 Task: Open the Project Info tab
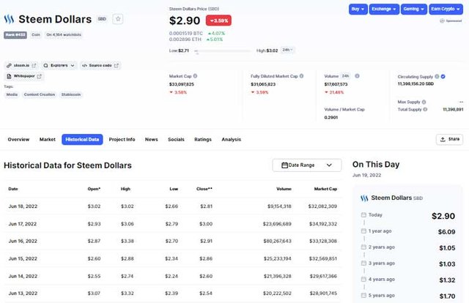coord(122,140)
